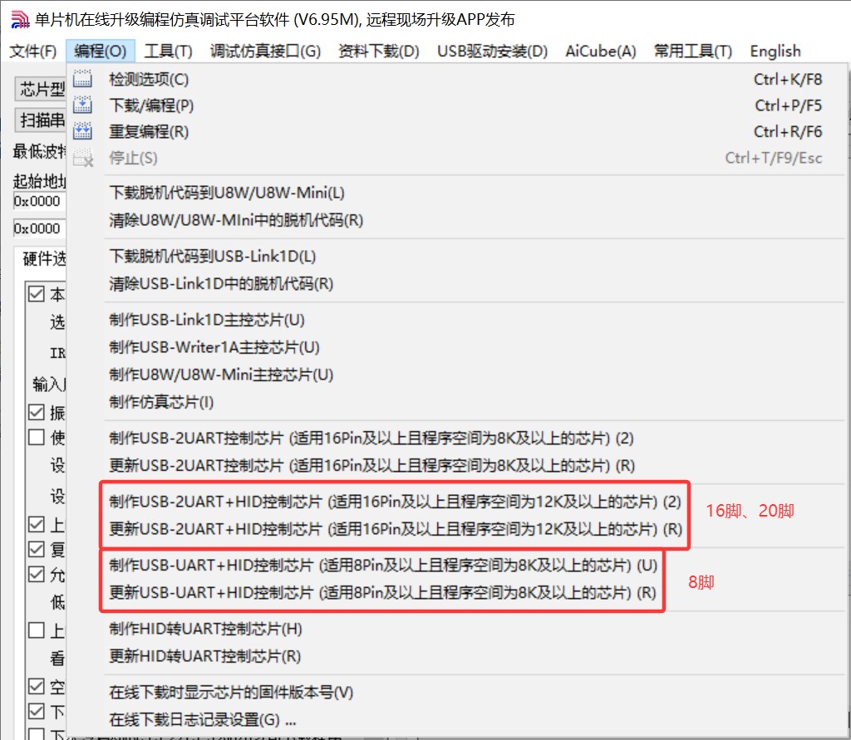Open the 常用工具(T) menu
This screenshot has width=851, height=740.
point(692,51)
